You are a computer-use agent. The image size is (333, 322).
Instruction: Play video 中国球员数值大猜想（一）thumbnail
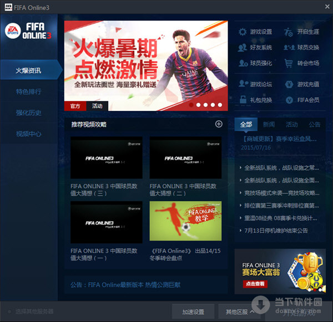coord(107,222)
